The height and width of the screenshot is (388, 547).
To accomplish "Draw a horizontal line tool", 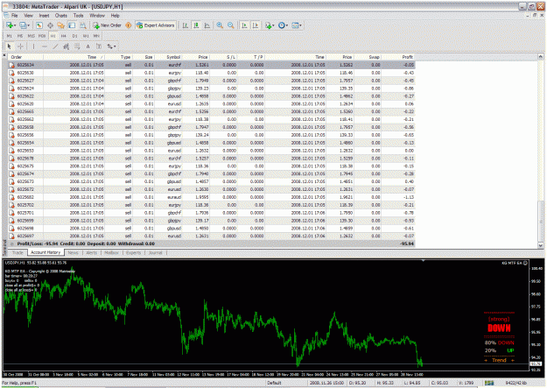I will click(45, 46).
